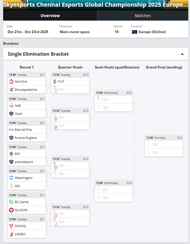Click the Eternal Fire infinity logo
The height and width of the screenshot is (244, 190).
tap(11, 130)
